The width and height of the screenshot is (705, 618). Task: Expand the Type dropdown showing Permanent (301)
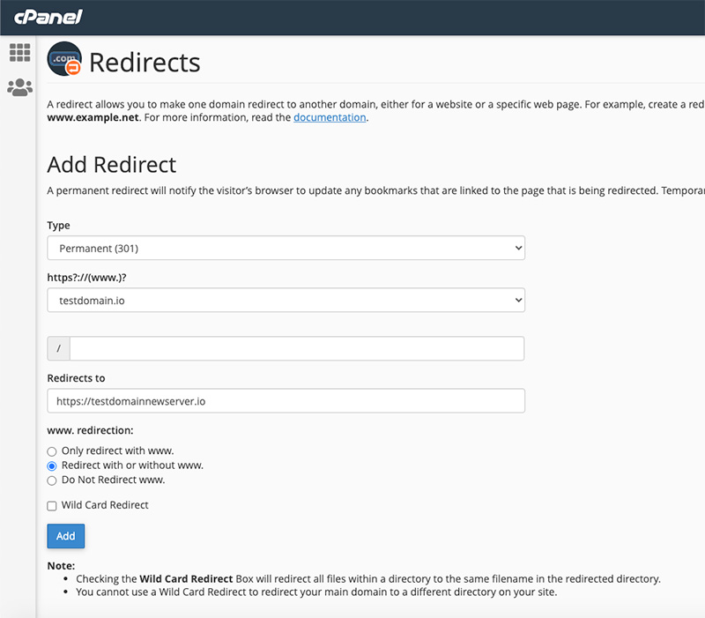286,248
